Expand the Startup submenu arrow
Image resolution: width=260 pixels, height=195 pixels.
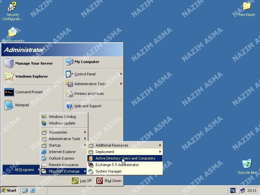(x=85, y=145)
